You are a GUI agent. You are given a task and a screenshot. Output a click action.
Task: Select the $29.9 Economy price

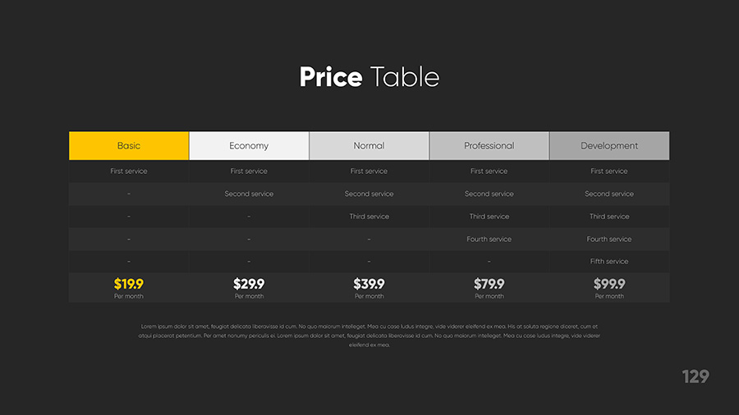[x=249, y=284]
